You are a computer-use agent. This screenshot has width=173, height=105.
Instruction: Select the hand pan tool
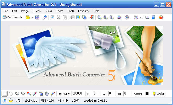coord(47,94)
